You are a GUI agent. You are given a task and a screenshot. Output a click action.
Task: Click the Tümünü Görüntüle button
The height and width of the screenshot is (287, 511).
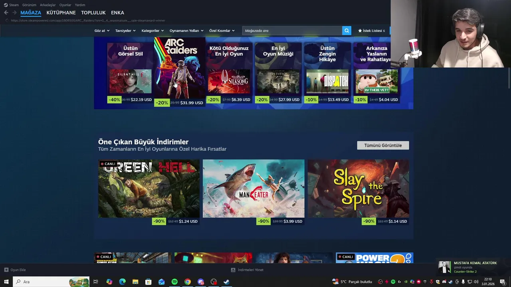click(x=383, y=145)
